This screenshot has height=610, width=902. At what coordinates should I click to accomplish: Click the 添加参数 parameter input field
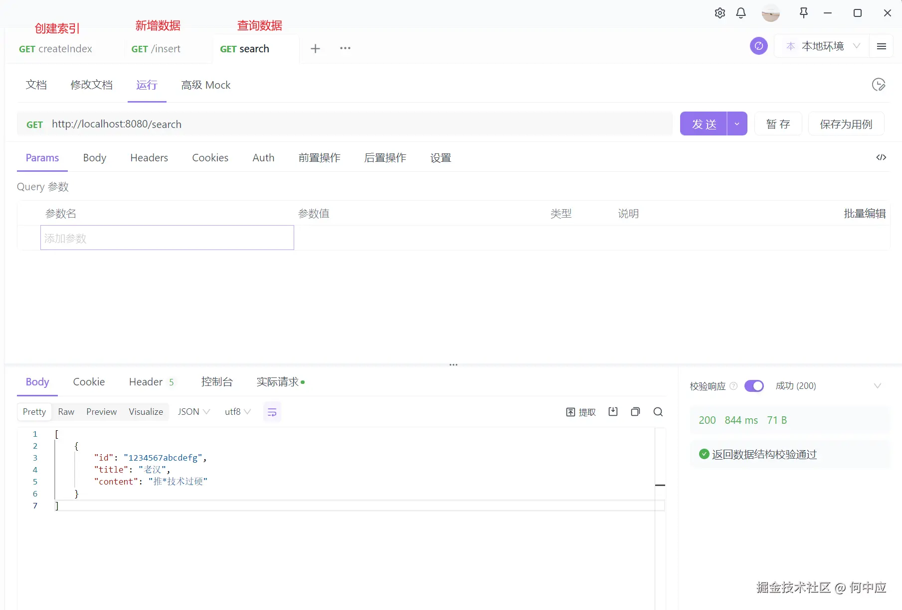167,238
